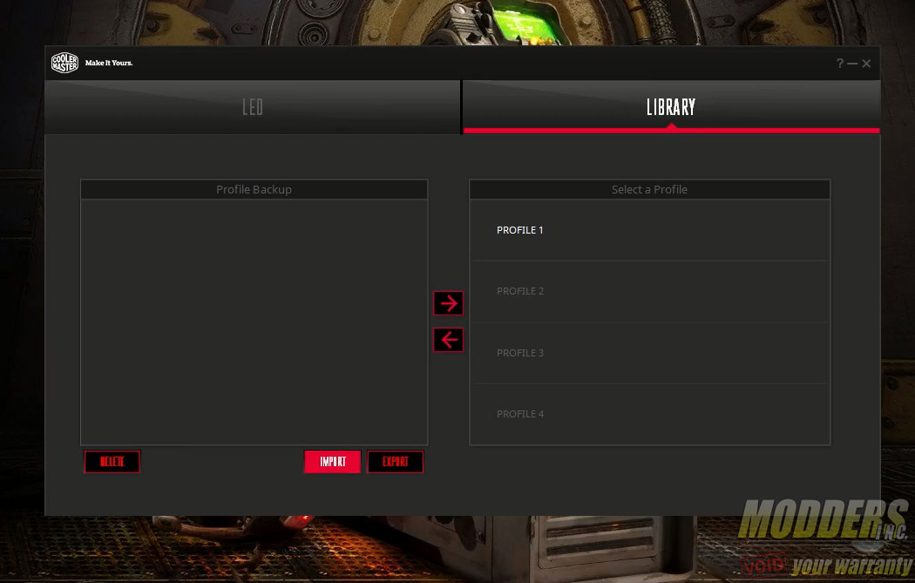Screen dimensions: 915x583
Task: Click the Profile Backup header
Action: pos(254,190)
